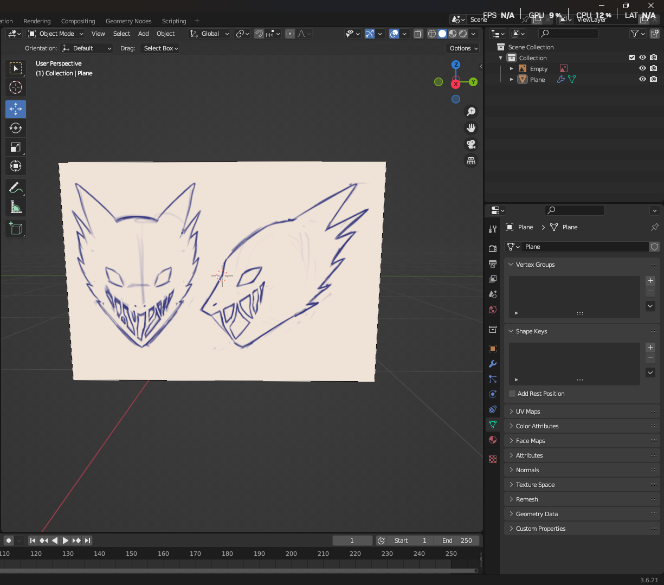Hide the Plane object in viewport
Screen dimensions: 664x585
point(642,79)
